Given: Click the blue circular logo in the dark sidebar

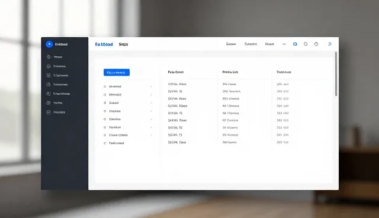Looking at the screenshot, I should [x=49, y=44].
